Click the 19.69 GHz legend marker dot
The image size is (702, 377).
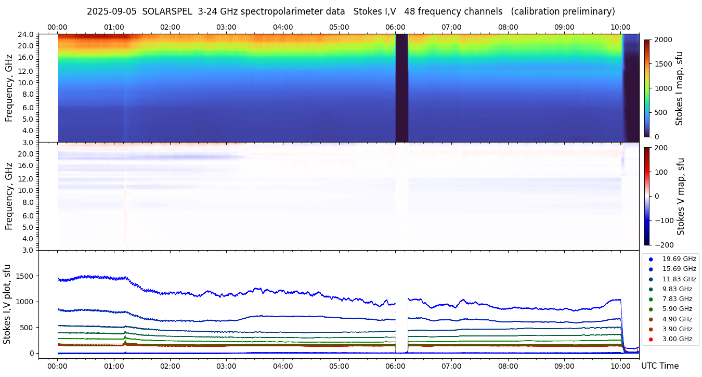(x=651, y=259)
